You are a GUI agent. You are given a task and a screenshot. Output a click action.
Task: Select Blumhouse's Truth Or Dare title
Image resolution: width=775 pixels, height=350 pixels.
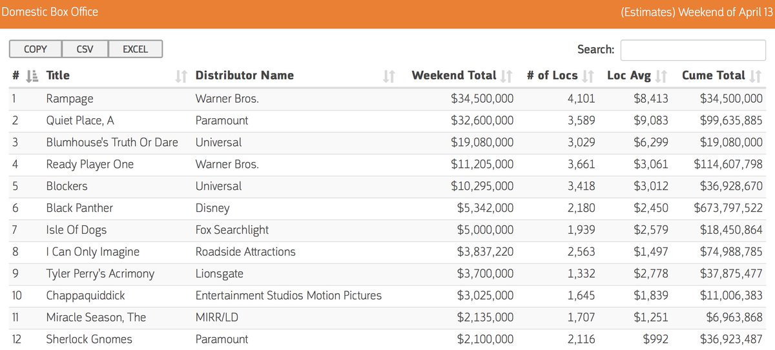coord(112,142)
